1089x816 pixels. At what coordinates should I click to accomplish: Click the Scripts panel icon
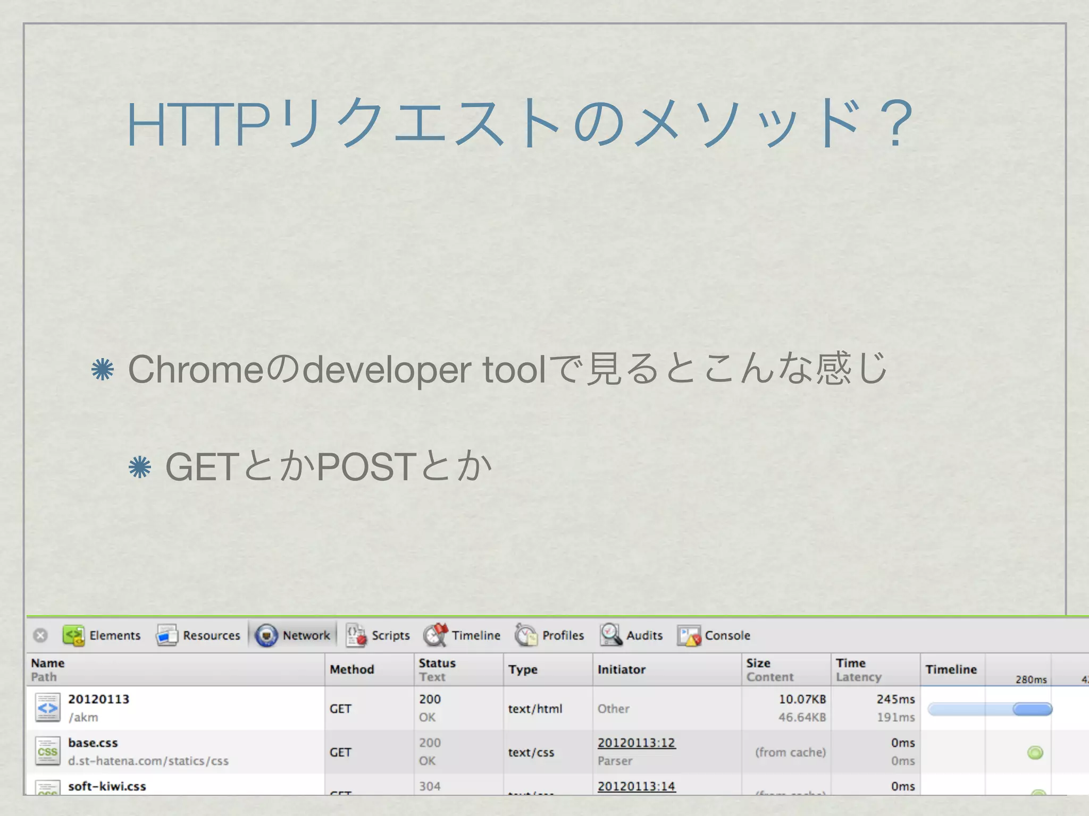(x=356, y=635)
